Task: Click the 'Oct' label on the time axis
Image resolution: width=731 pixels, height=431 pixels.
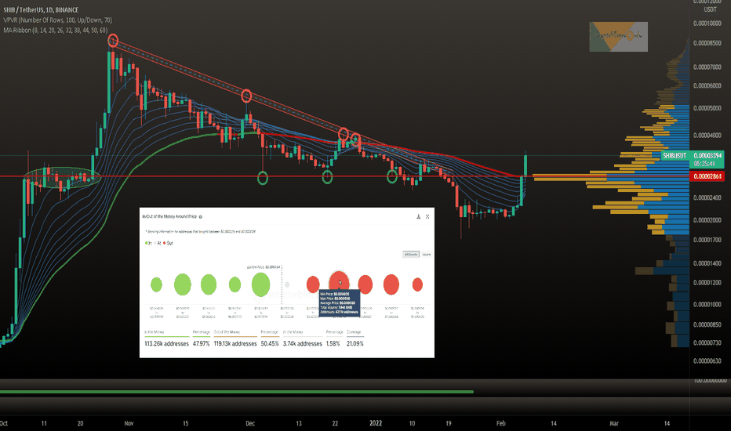Action: [4, 423]
